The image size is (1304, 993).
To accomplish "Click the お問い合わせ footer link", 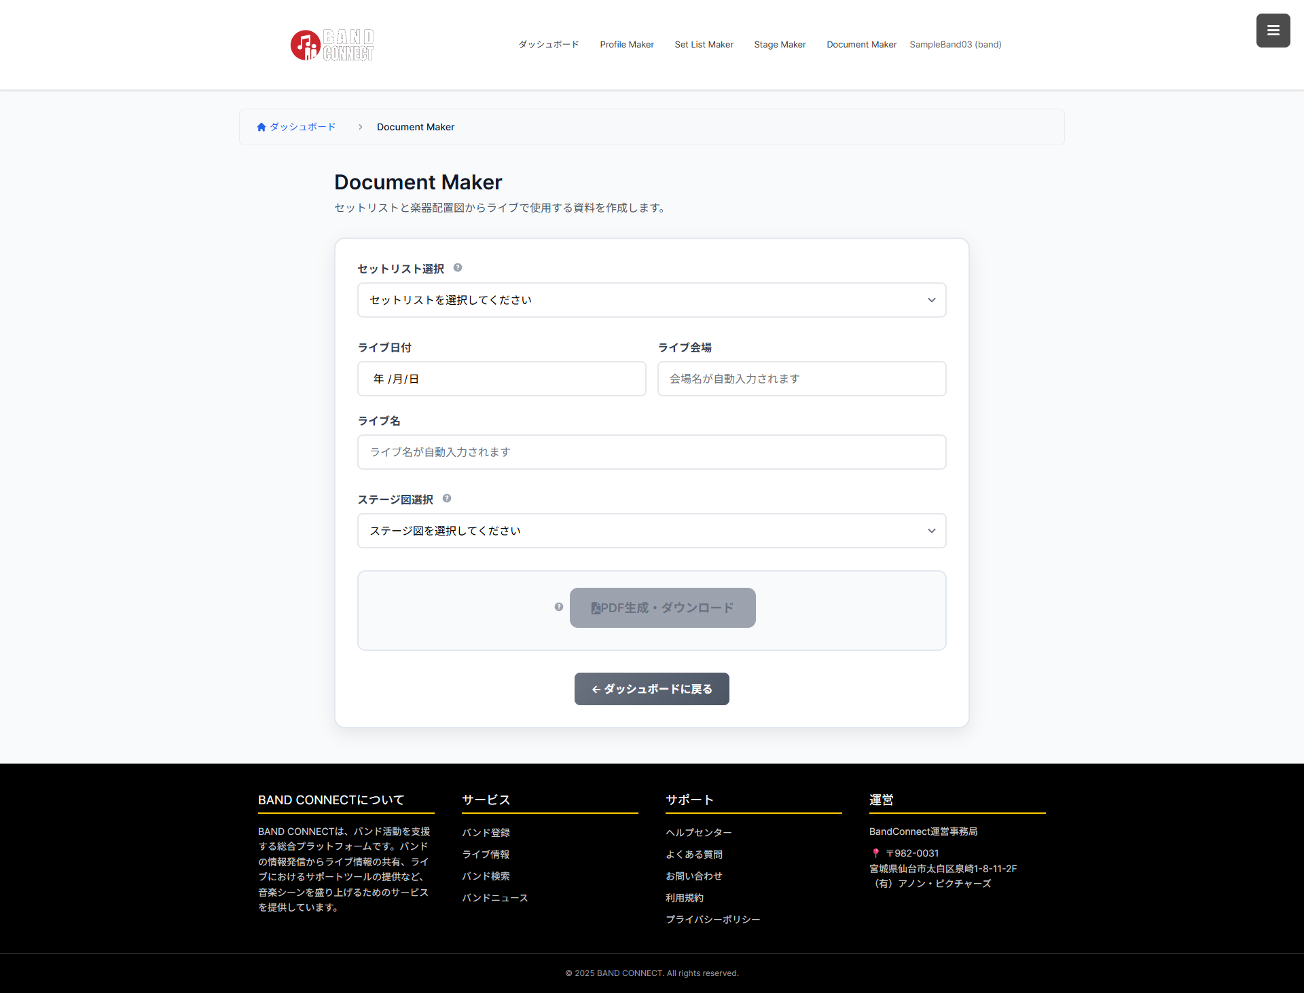I will pyautogui.click(x=694, y=876).
